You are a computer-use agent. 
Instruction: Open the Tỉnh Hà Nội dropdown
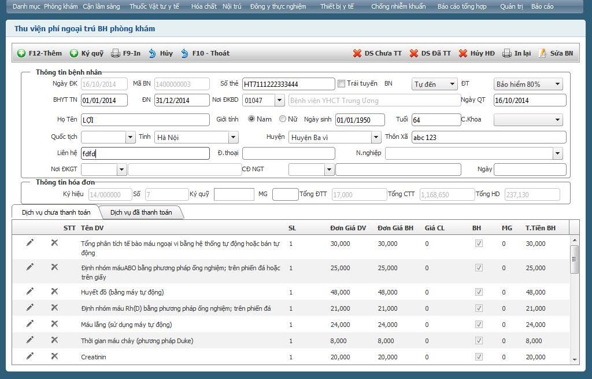coord(234,137)
